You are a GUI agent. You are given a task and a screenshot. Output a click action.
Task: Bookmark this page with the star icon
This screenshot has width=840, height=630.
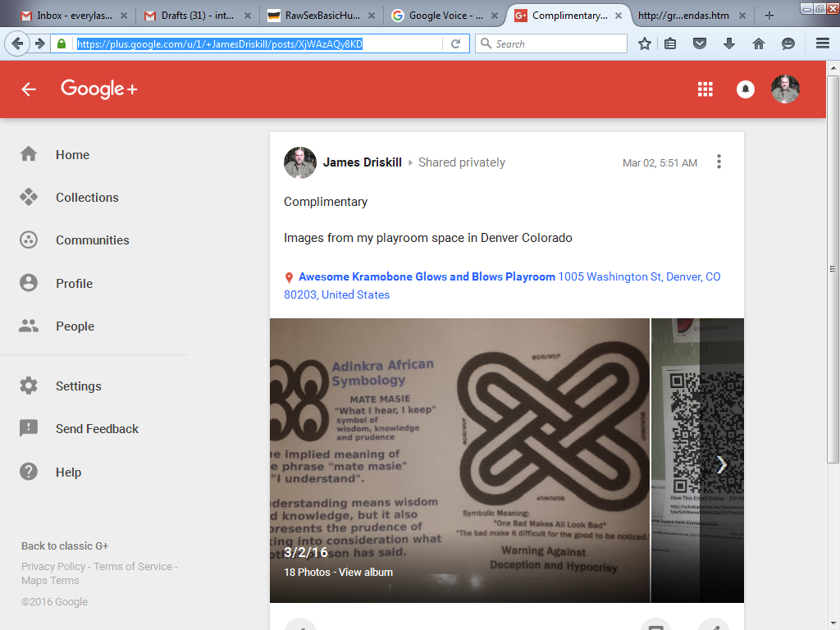645,44
